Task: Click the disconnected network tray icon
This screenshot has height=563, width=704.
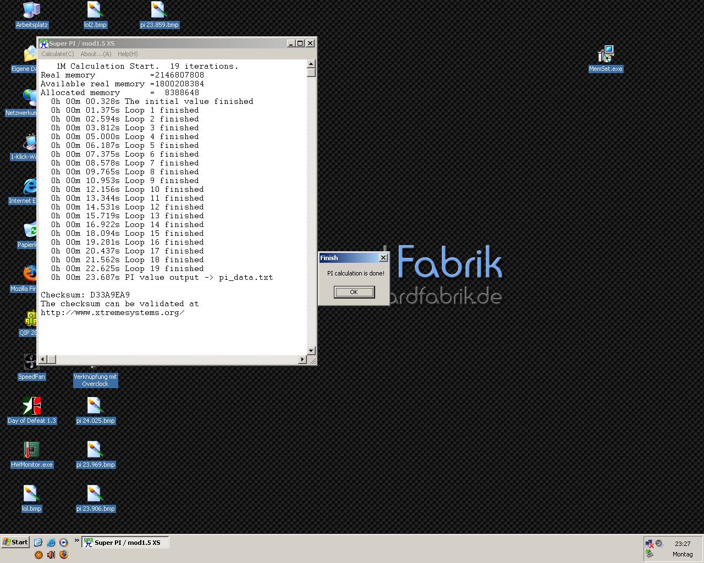Action: pos(650,544)
